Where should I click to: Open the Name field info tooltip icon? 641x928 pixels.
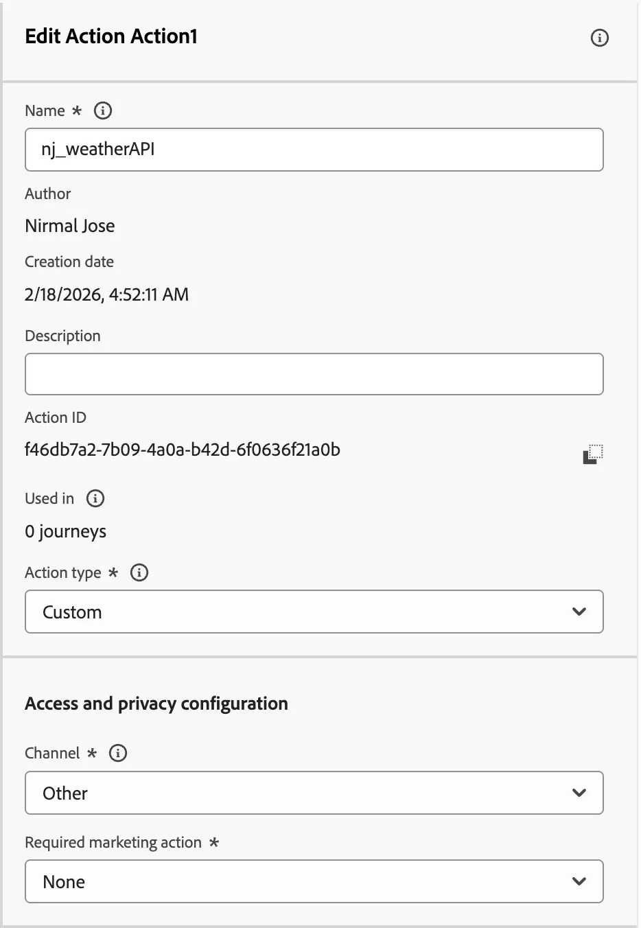pos(103,111)
